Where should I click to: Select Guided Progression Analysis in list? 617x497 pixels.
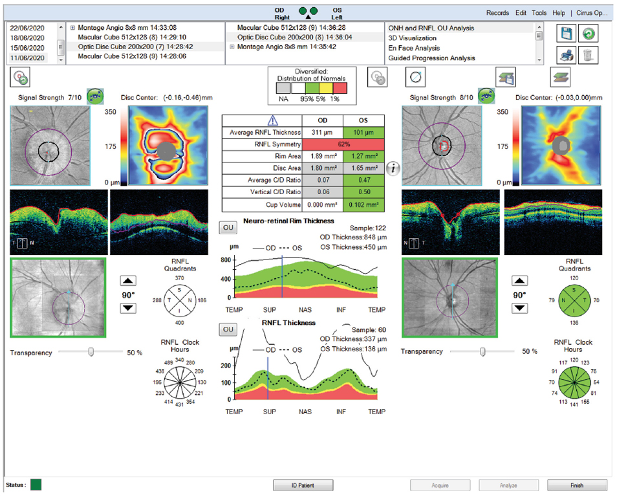coord(431,58)
